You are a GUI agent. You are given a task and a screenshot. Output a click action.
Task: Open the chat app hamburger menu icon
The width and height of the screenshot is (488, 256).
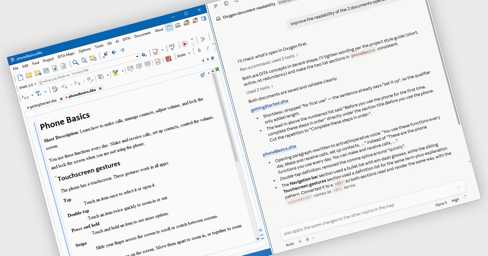tap(216, 6)
